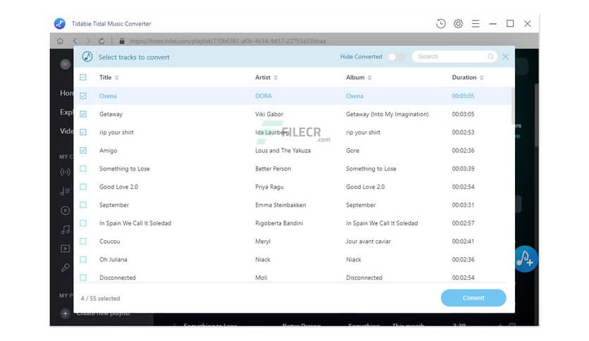This screenshot has height=341, width=589.
Task: Click the '4 / 55 selected' status text
Action: [100, 298]
